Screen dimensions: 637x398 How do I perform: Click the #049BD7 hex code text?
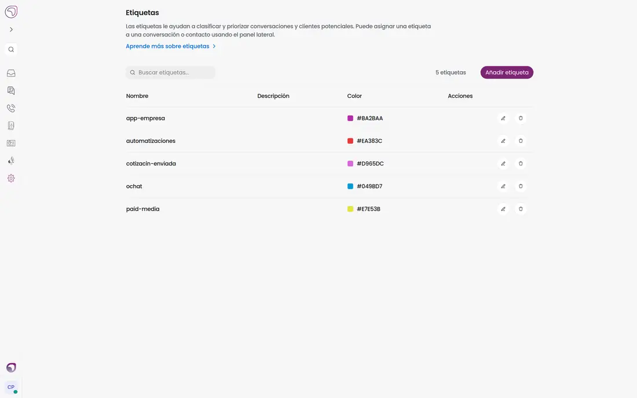[369, 187]
